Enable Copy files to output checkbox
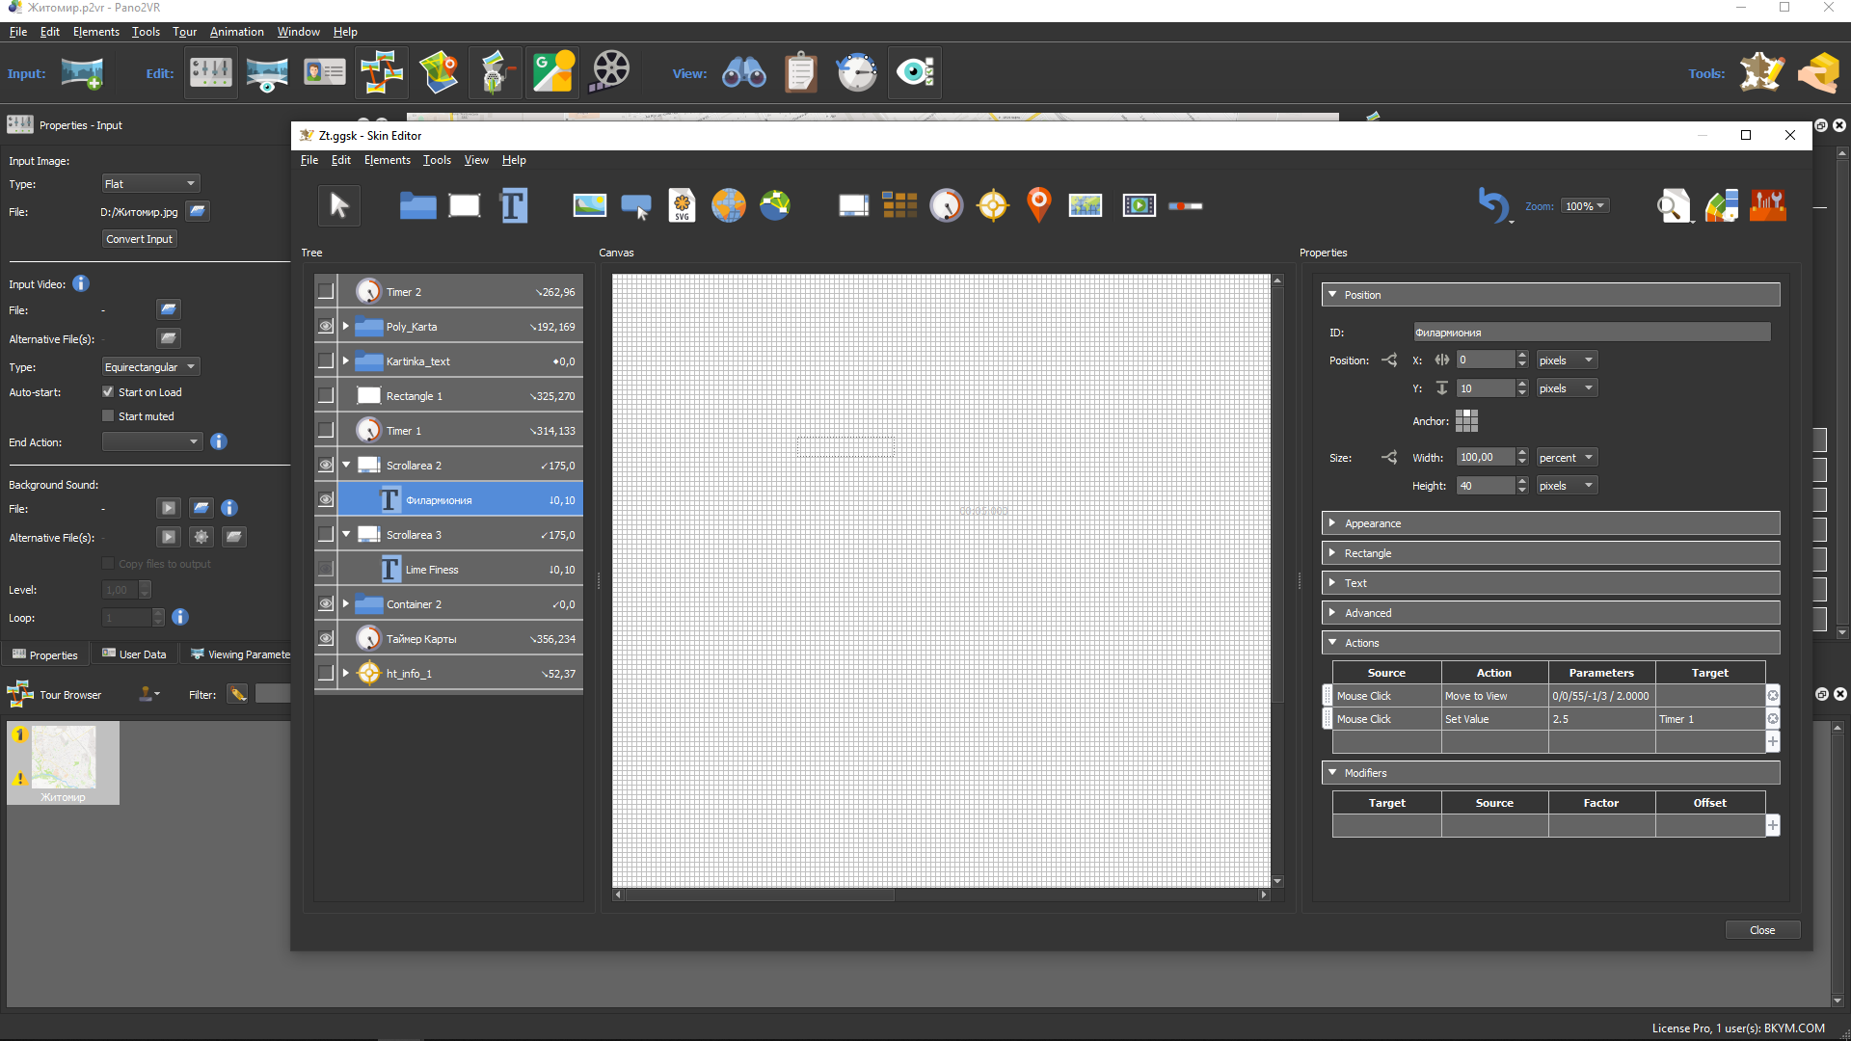 [x=108, y=564]
